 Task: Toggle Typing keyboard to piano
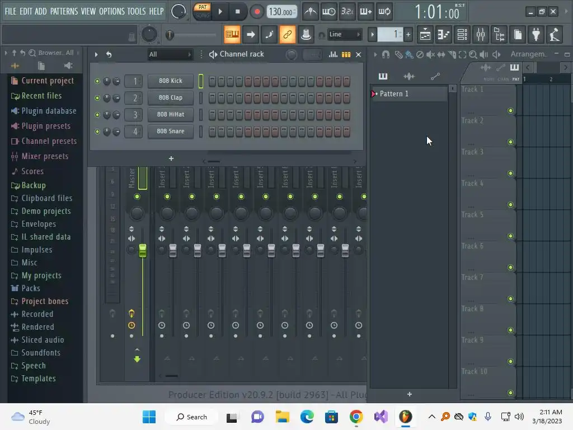tap(232, 35)
